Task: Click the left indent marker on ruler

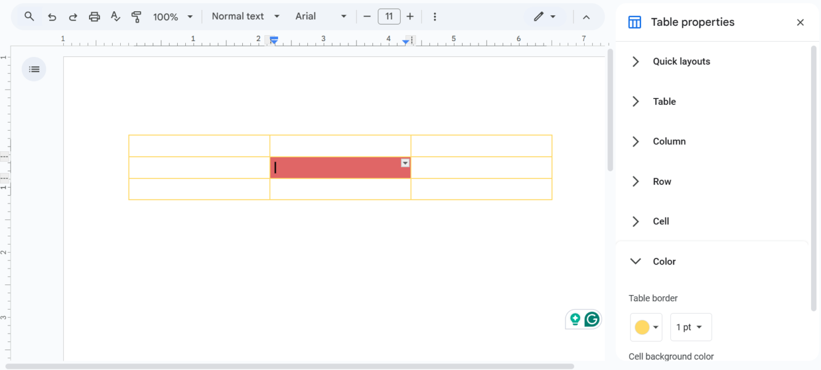Action: click(273, 40)
